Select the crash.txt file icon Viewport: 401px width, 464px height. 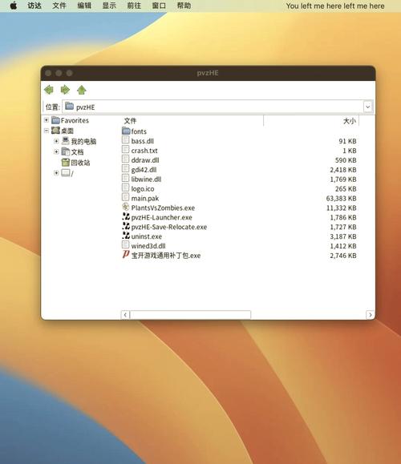126,150
